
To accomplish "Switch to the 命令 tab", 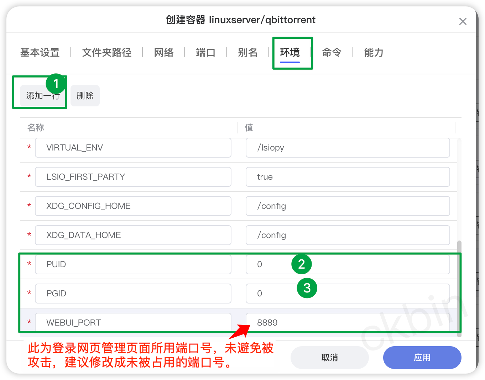I will (x=332, y=53).
